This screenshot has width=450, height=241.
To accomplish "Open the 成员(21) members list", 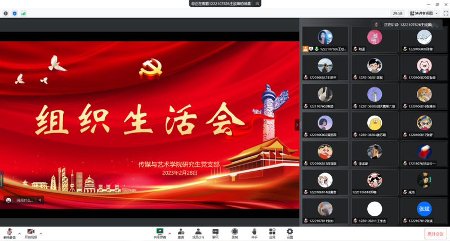I will (198, 232).
